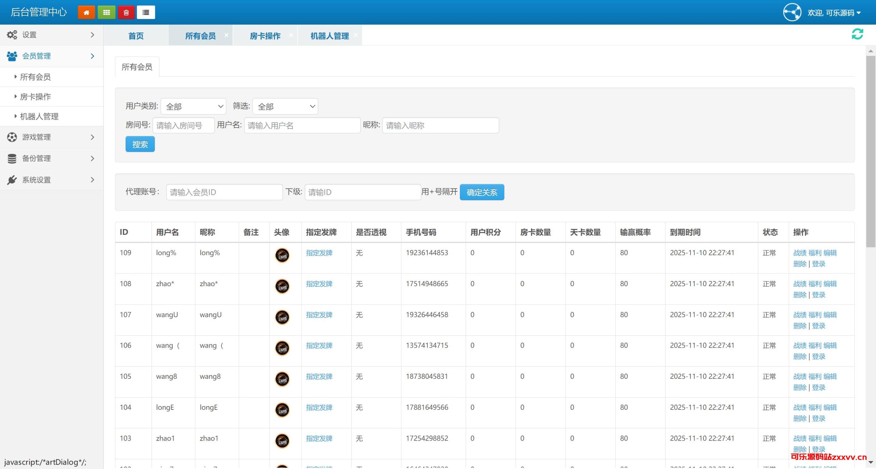The height and width of the screenshot is (469, 876).
Task: Click the green grid icon button
Action: pos(106,13)
